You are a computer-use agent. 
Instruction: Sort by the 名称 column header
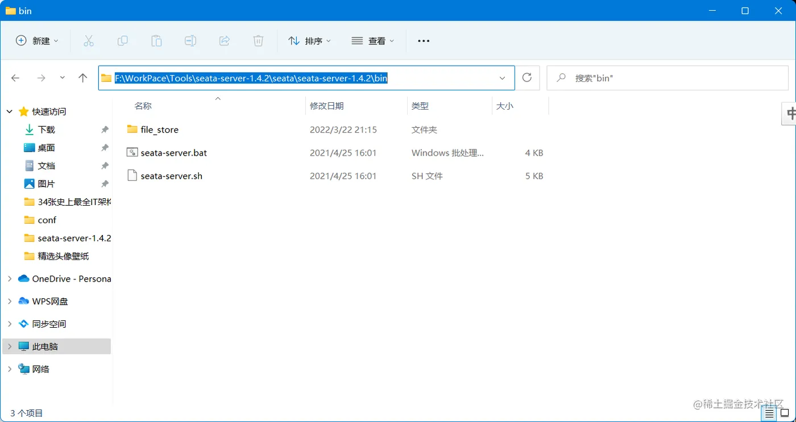click(x=143, y=106)
